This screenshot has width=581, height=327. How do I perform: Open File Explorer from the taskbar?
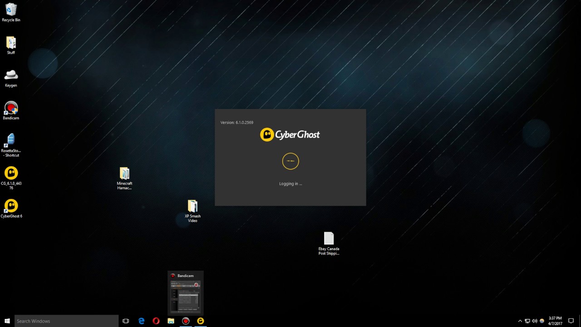(171, 321)
